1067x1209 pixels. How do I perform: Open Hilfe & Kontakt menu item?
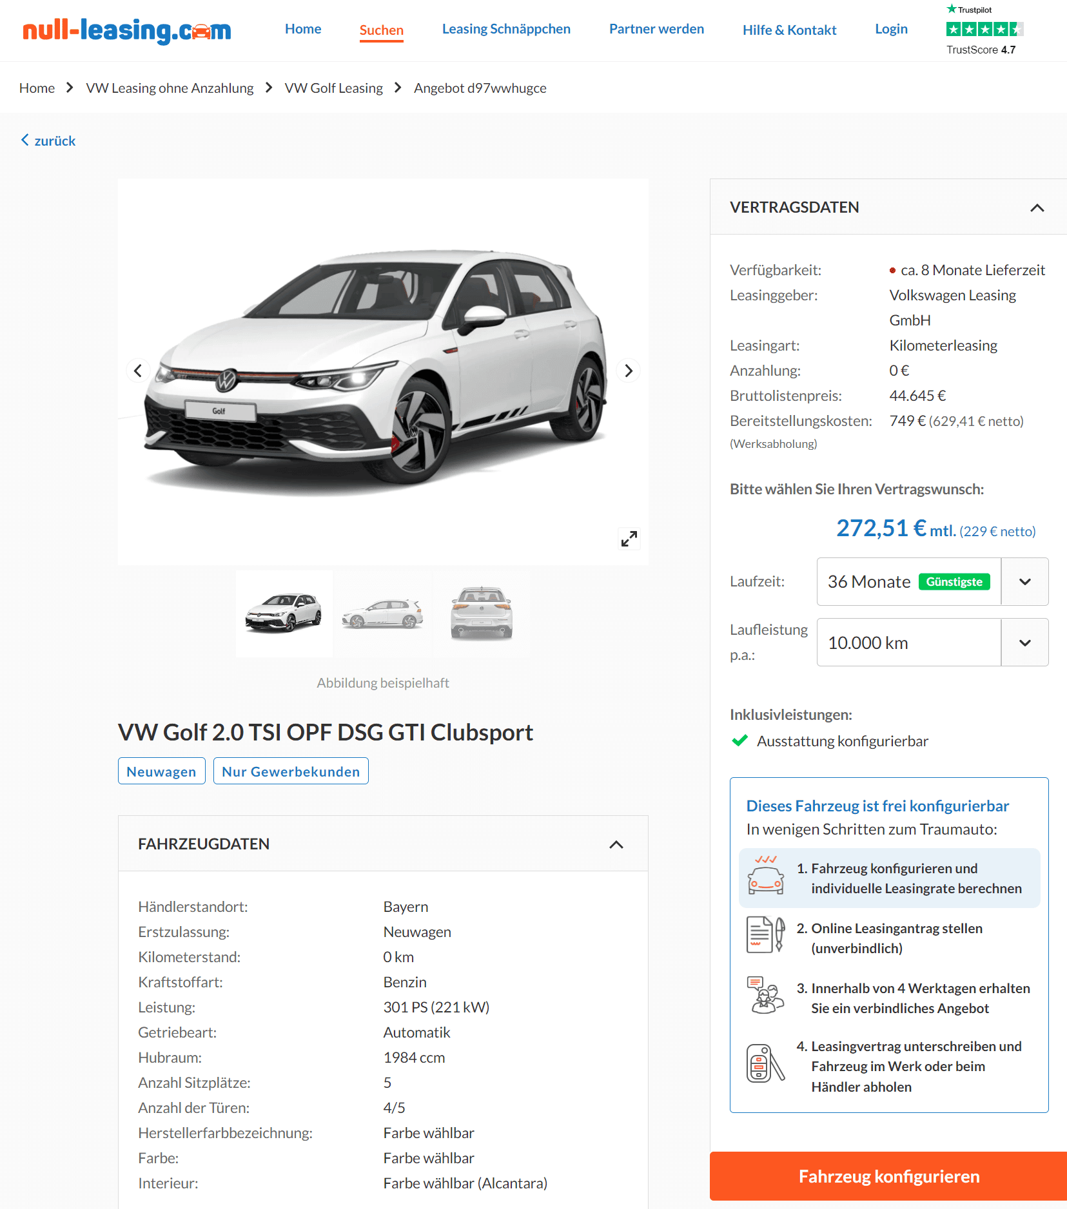[x=789, y=30]
